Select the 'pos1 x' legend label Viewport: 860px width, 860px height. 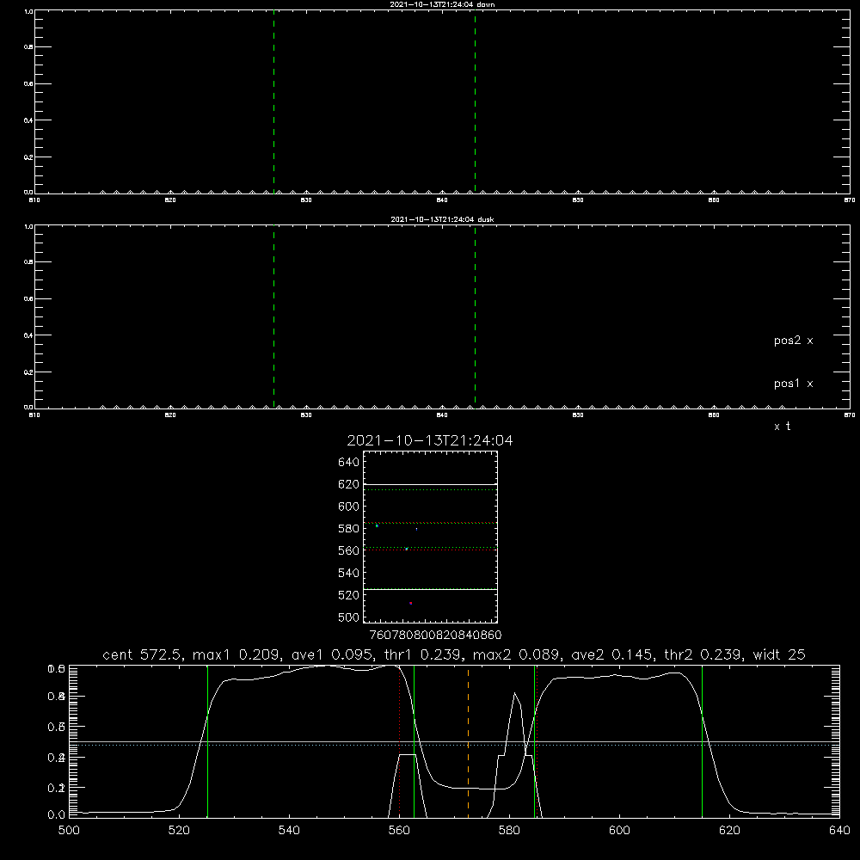click(x=793, y=384)
